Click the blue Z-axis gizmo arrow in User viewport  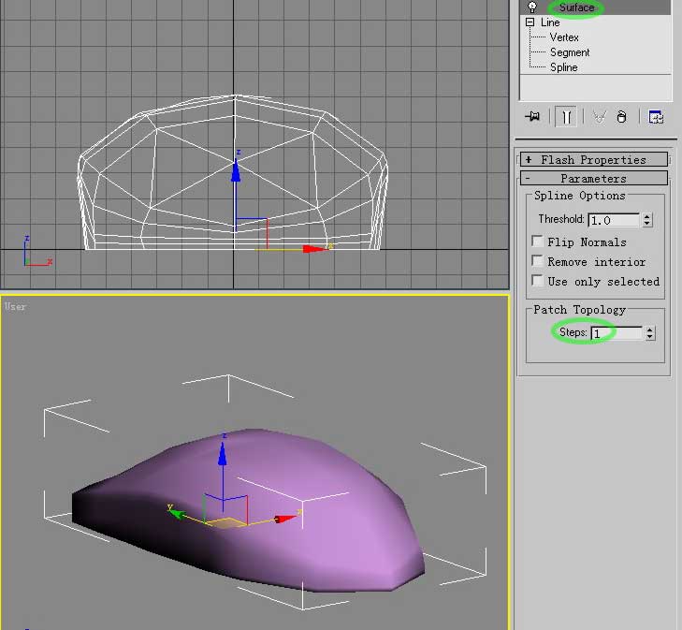pos(223,453)
